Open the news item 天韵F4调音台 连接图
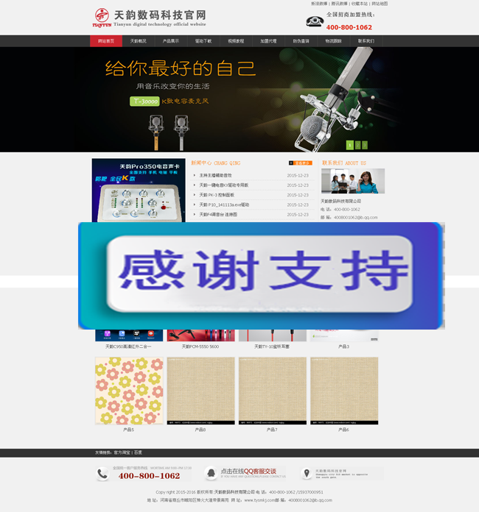This screenshot has height=512, width=479. coord(218,215)
